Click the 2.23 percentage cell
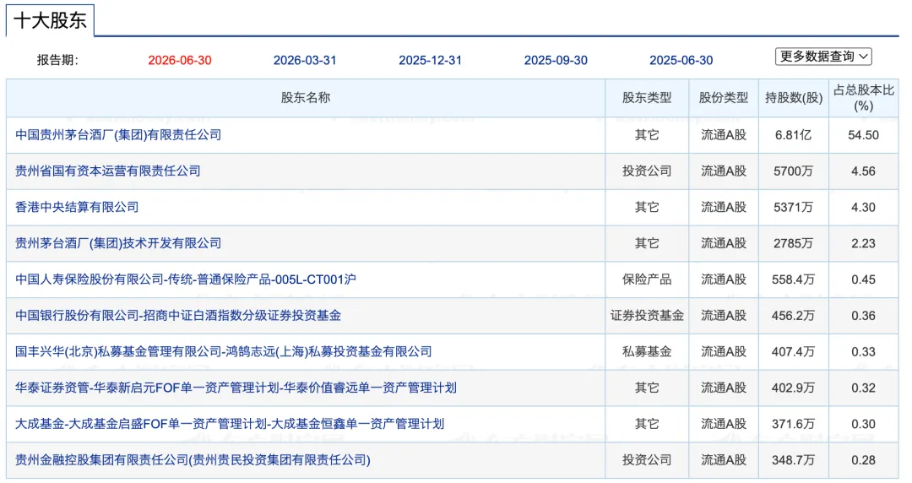Image resolution: width=912 pixels, height=483 pixels. click(x=863, y=243)
